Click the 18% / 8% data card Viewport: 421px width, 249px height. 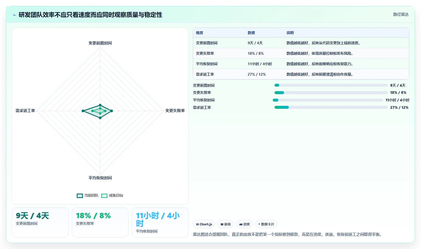point(100,222)
